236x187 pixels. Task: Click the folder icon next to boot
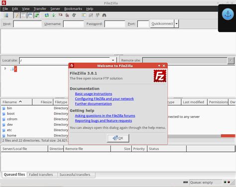(4, 114)
